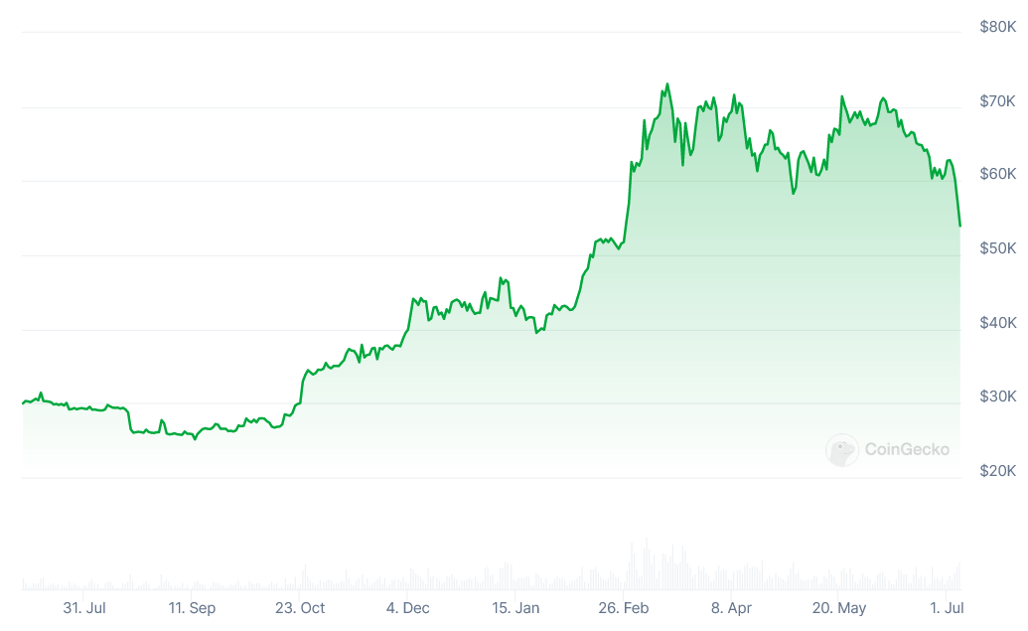Viewport: 1028px width, 631px height.
Task: Select the $60K y-axis label
Action: 997,174
